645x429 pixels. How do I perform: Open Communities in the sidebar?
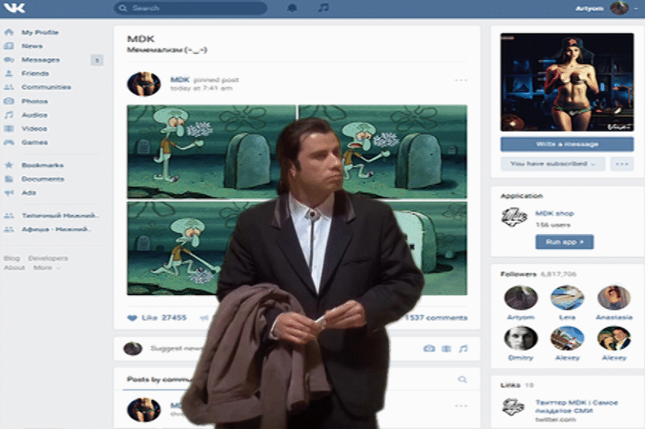tap(46, 87)
